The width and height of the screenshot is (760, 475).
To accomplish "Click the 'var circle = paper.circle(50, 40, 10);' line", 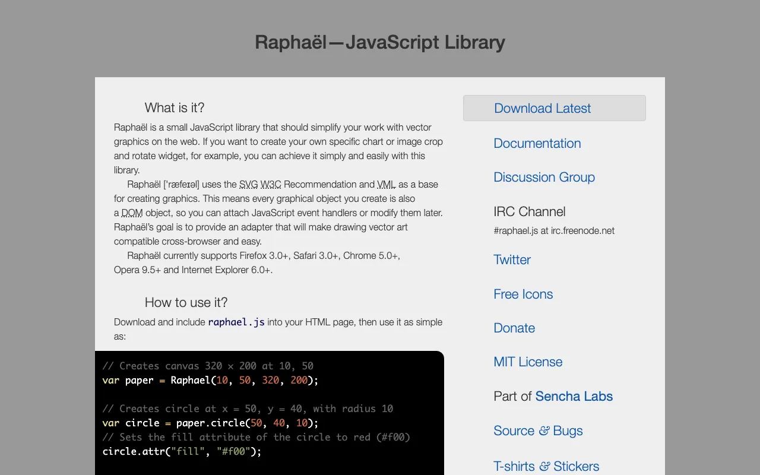I will [x=210, y=423].
